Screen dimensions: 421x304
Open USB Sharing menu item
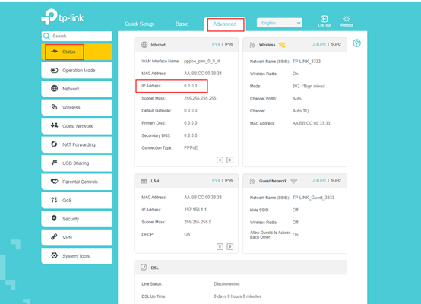(x=77, y=163)
